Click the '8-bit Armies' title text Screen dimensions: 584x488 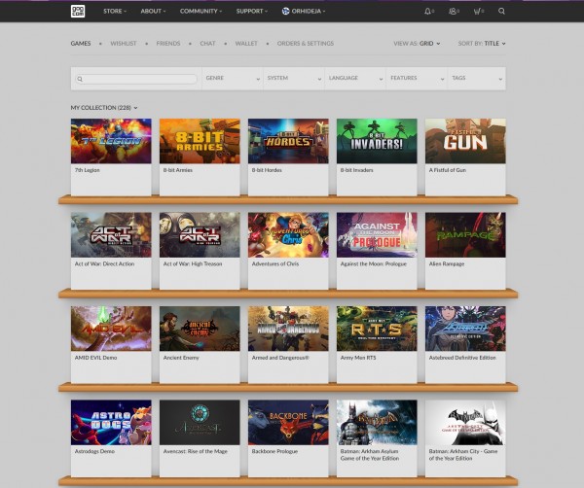178,170
